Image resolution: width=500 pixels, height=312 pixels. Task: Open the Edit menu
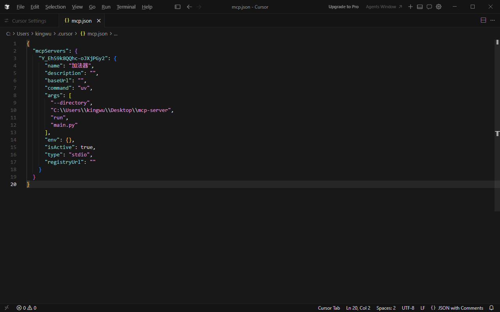(x=35, y=7)
